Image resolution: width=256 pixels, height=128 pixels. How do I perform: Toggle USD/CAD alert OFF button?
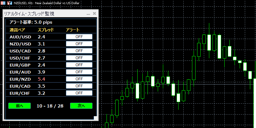tap(79, 51)
